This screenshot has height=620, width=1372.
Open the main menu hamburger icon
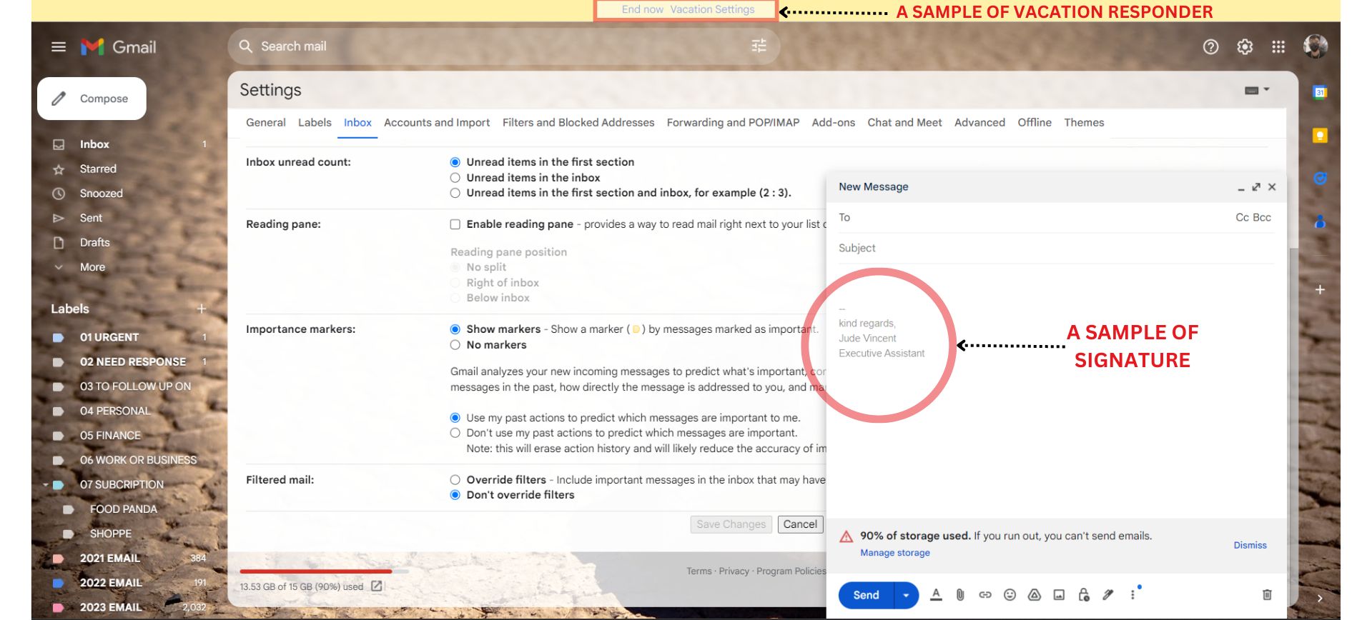pyautogui.click(x=59, y=47)
